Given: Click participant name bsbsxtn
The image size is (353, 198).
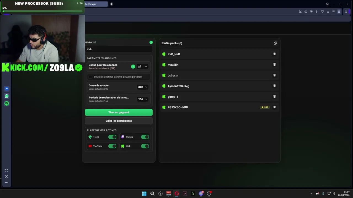Looking at the screenshot, I should click(173, 75).
